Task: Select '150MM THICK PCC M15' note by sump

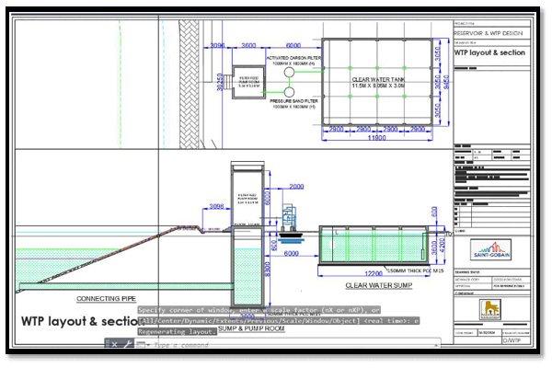Action: pos(416,270)
